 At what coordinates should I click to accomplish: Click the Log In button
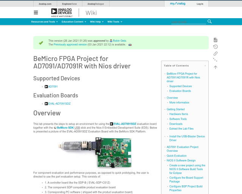coord(200,4)
